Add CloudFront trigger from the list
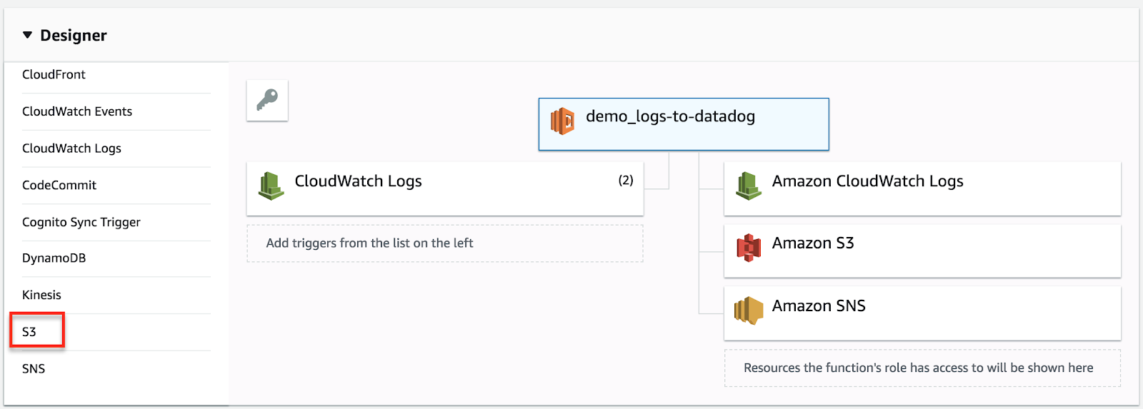The height and width of the screenshot is (409, 1143). point(54,74)
